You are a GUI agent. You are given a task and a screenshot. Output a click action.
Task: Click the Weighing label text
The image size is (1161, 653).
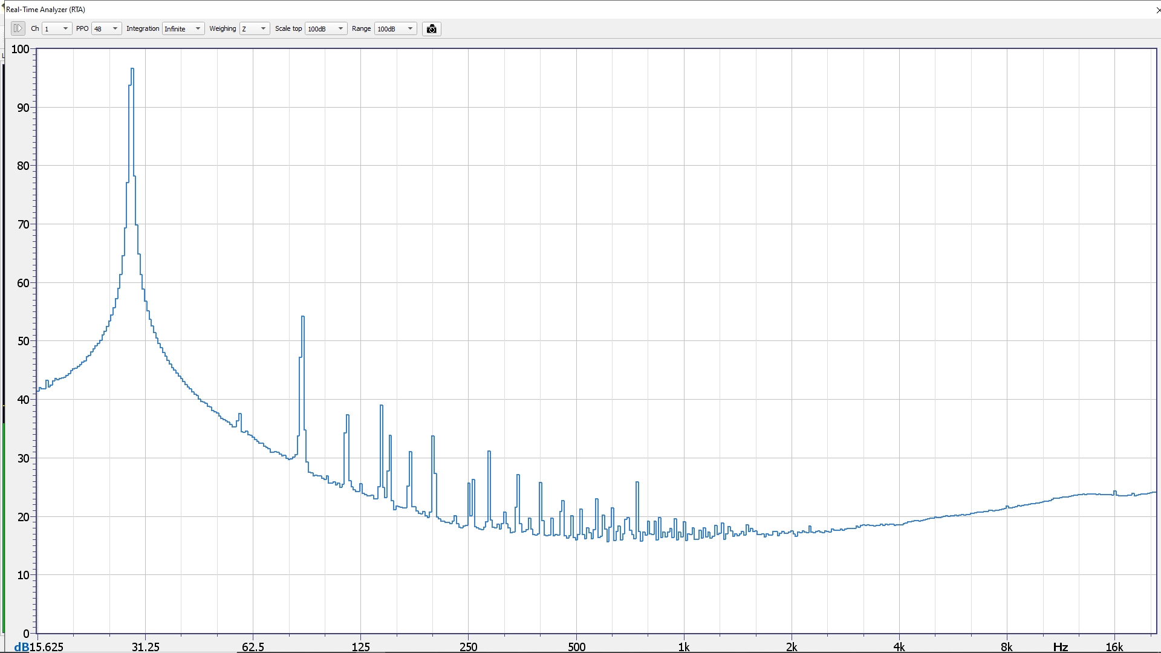(223, 28)
